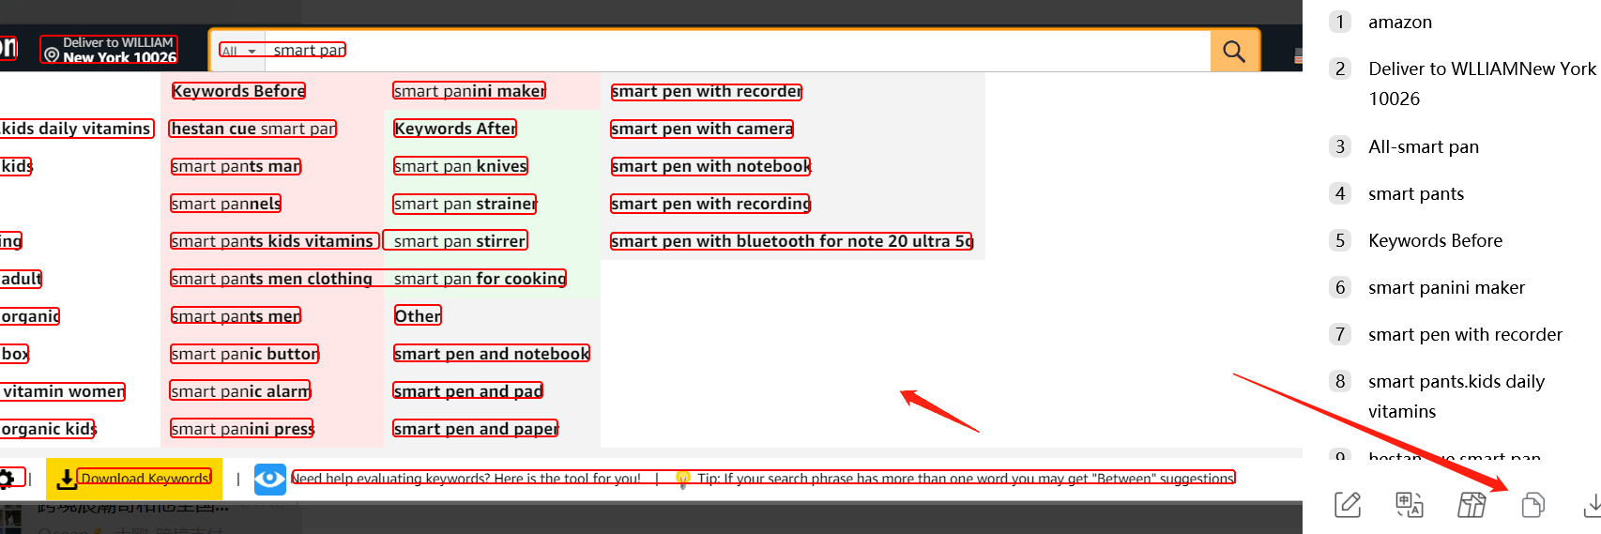Select suggestion smart pannels
Image resolution: width=1601 pixels, height=534 pixels.
click(226, 204)
